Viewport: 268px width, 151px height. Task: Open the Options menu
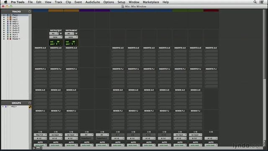click(x=108, y=2)
